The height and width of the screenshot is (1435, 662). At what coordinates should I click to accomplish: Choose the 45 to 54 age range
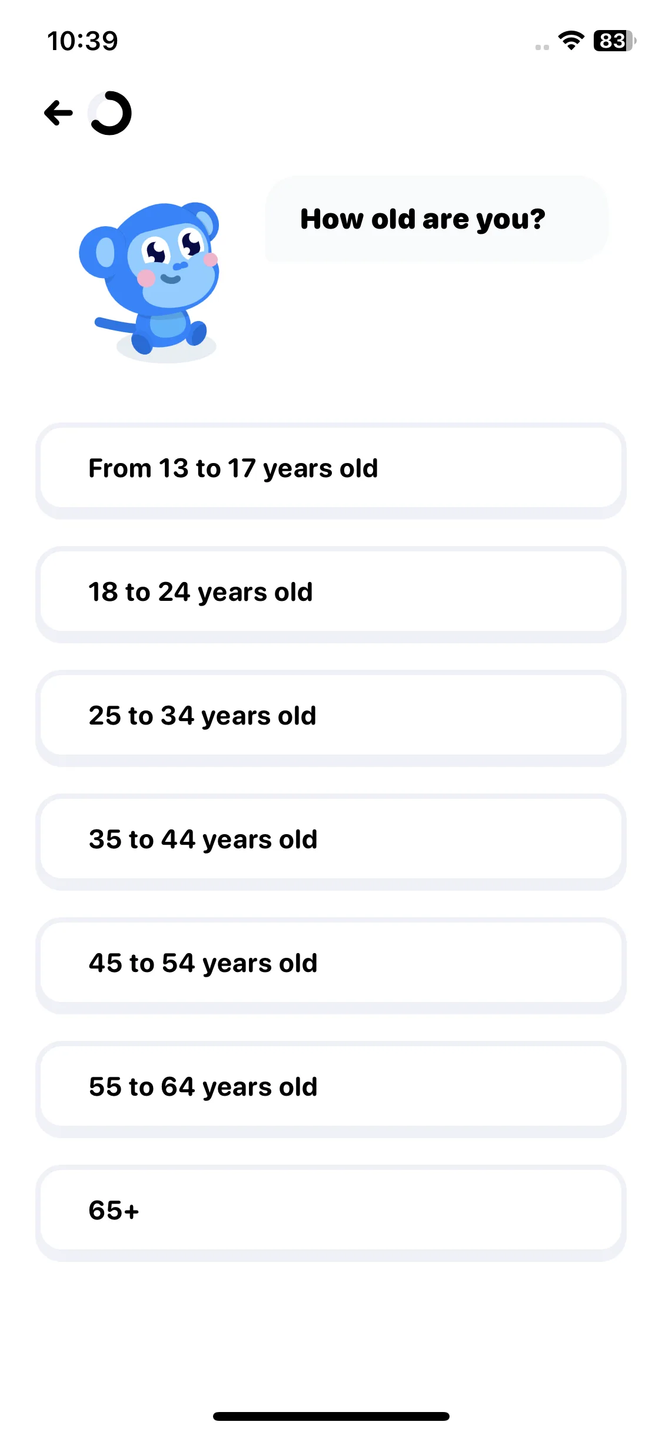pyautogui.click(x=331, y=964)
